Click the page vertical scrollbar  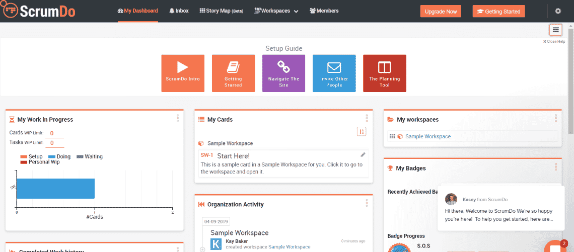(570, 80)
